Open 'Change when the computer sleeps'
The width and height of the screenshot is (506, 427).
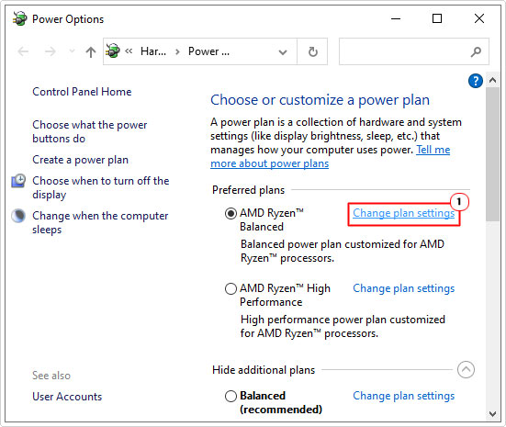coord(100,222)
